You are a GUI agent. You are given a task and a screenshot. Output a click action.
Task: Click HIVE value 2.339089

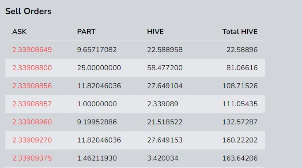coord(162,104)
